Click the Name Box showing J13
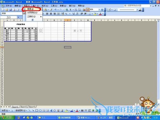The image size is (160, 120). pos(9,17)
